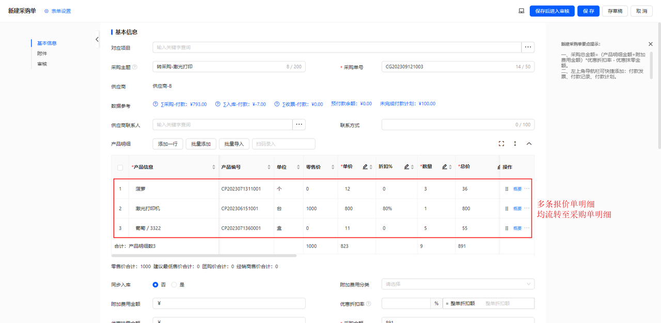661x323 pixels.
Task: Click 添加一行 button
Action: pos(168,144)
